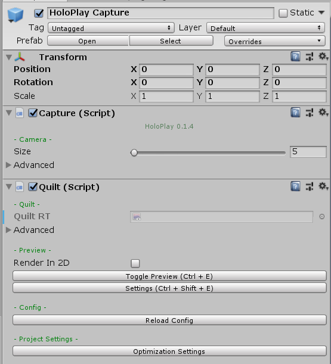This screenshot has width=331, height=364.
Task: Expand Advanced under Quilt RT
Action: tap(8, 230)
